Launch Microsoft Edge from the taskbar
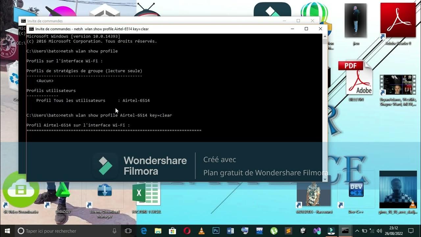 (x=144, y=231)
